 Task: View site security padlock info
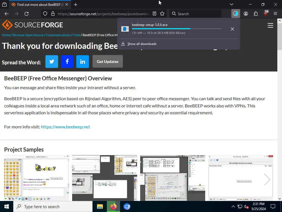[53, 14]
